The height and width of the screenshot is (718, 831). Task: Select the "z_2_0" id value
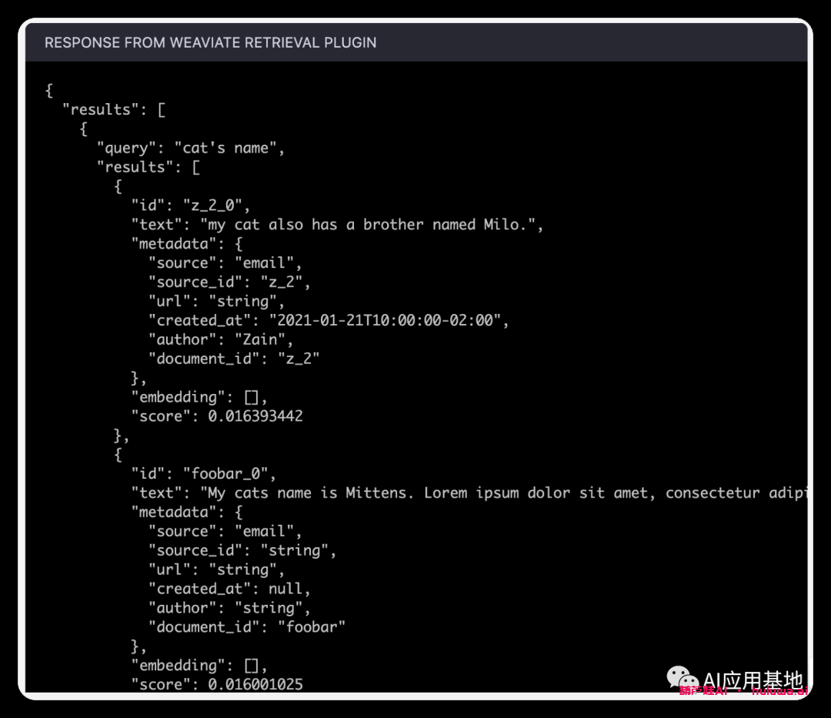tap(215, 205)
